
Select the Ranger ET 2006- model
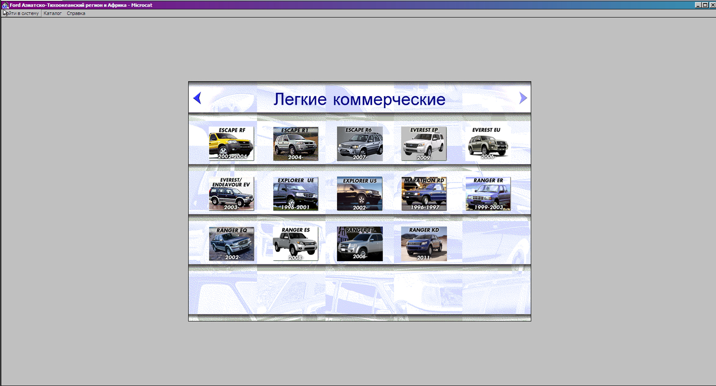point(360,244)
